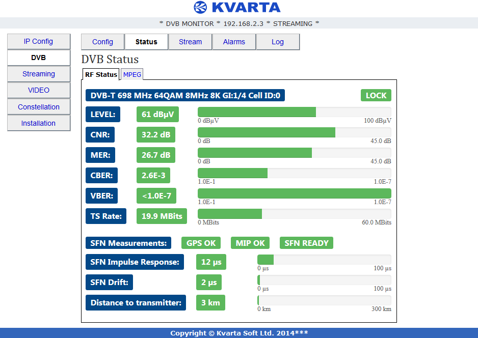Viewport: 478px width, 338px height.
Task: Click the MER progress bar
Action: (x=295, y=153)
